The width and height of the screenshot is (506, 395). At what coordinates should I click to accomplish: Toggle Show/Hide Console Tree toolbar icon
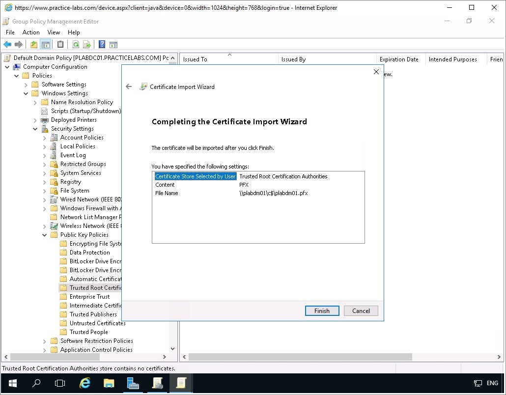pos(45,45)
